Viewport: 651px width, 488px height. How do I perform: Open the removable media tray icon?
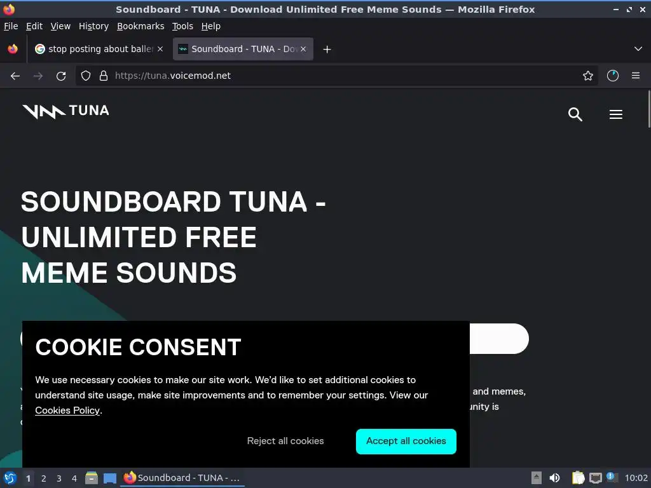click(x=537, y=478)
